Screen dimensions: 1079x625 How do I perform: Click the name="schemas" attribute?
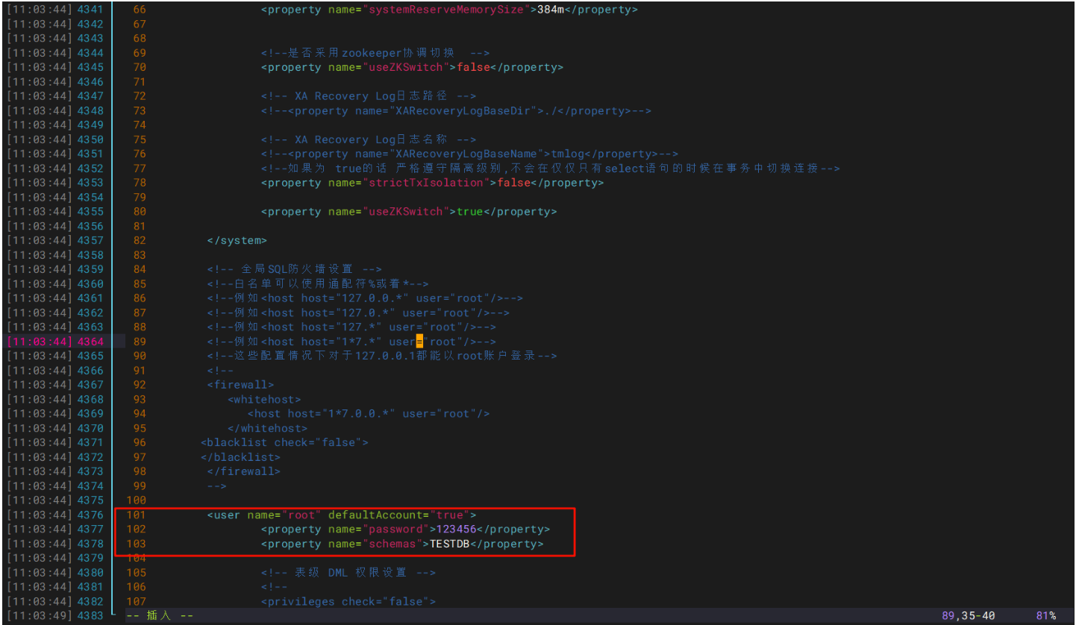[x=375, y=544]
